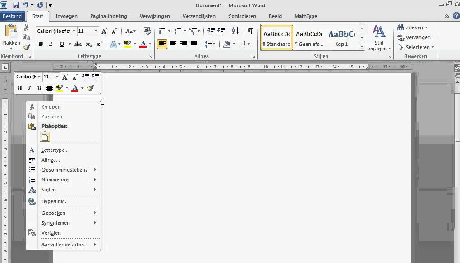The height and width of the screenshot is (263, 460).
Task: Click increase indent in mini toolbar
Action: (x=95, y=77)
